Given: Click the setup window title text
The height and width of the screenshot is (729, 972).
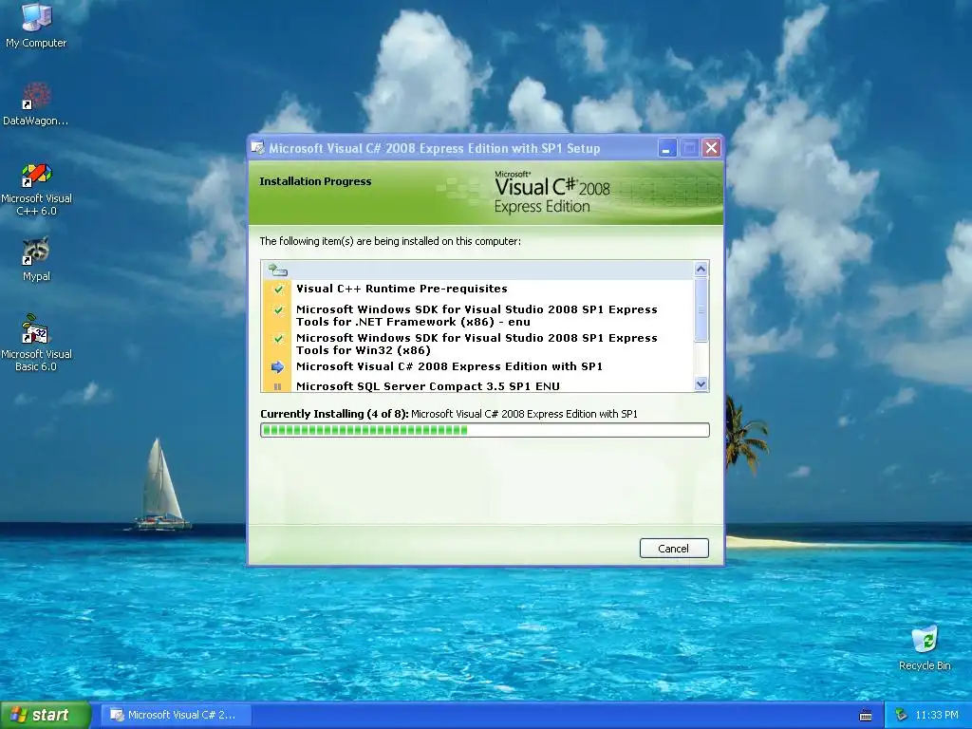Looking at the screenshot, I should (x=435, y=148).
